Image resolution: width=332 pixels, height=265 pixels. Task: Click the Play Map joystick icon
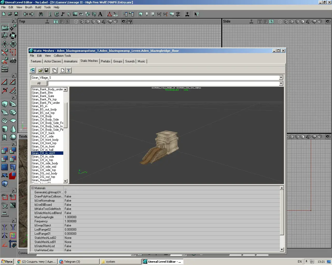click(187, 14)
